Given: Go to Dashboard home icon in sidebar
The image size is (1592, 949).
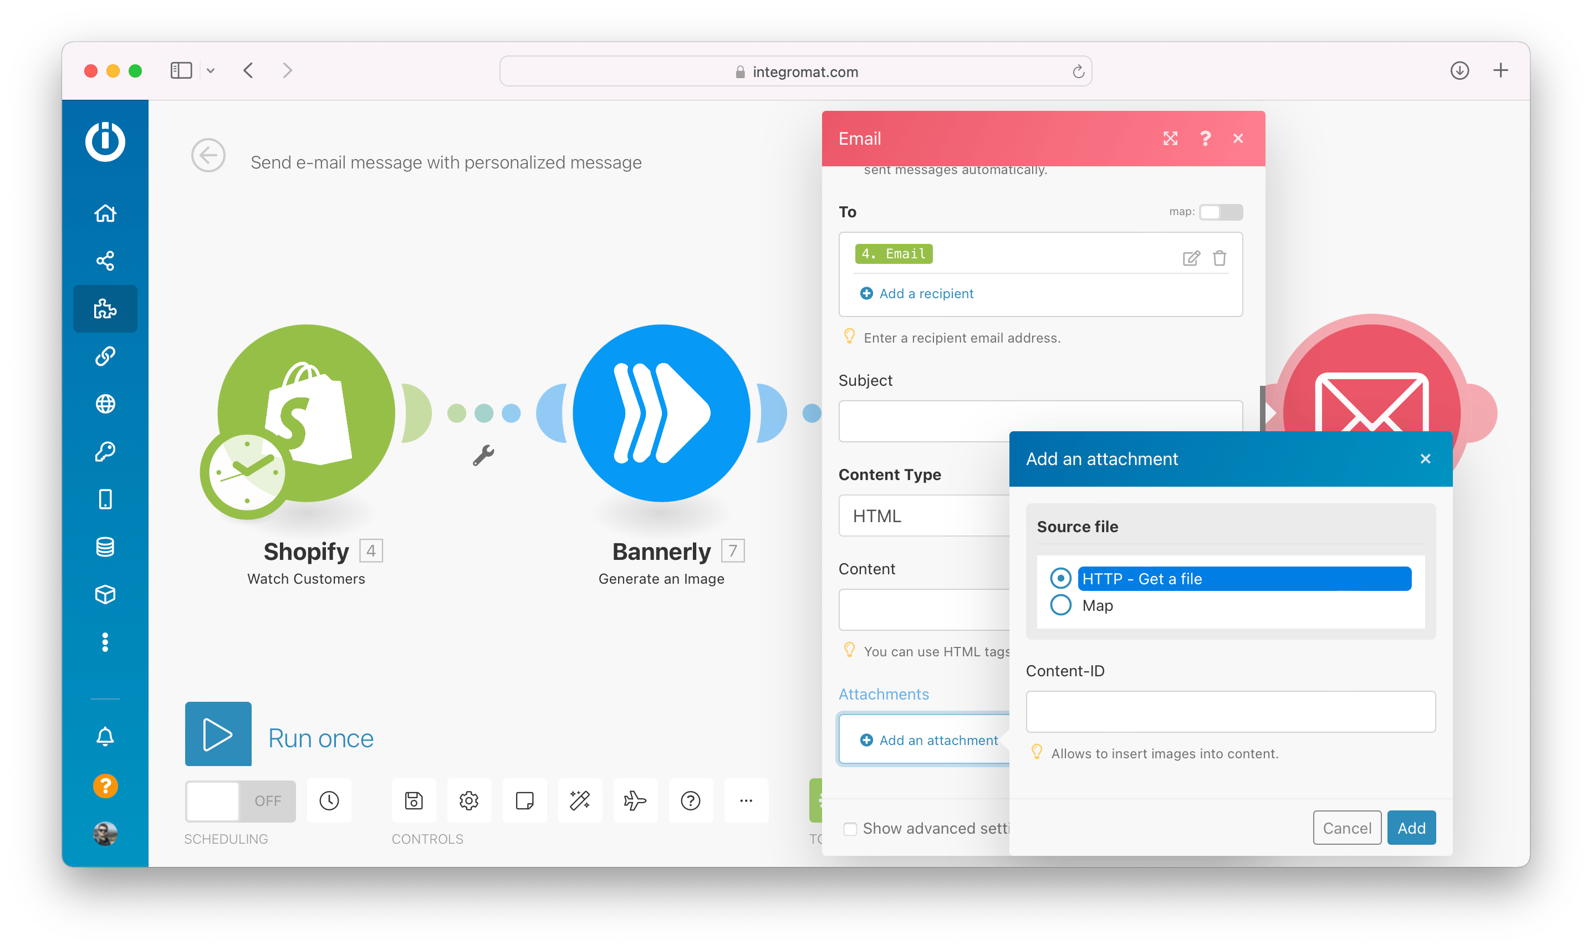Looking at the screenshot, I should point(105,213).
